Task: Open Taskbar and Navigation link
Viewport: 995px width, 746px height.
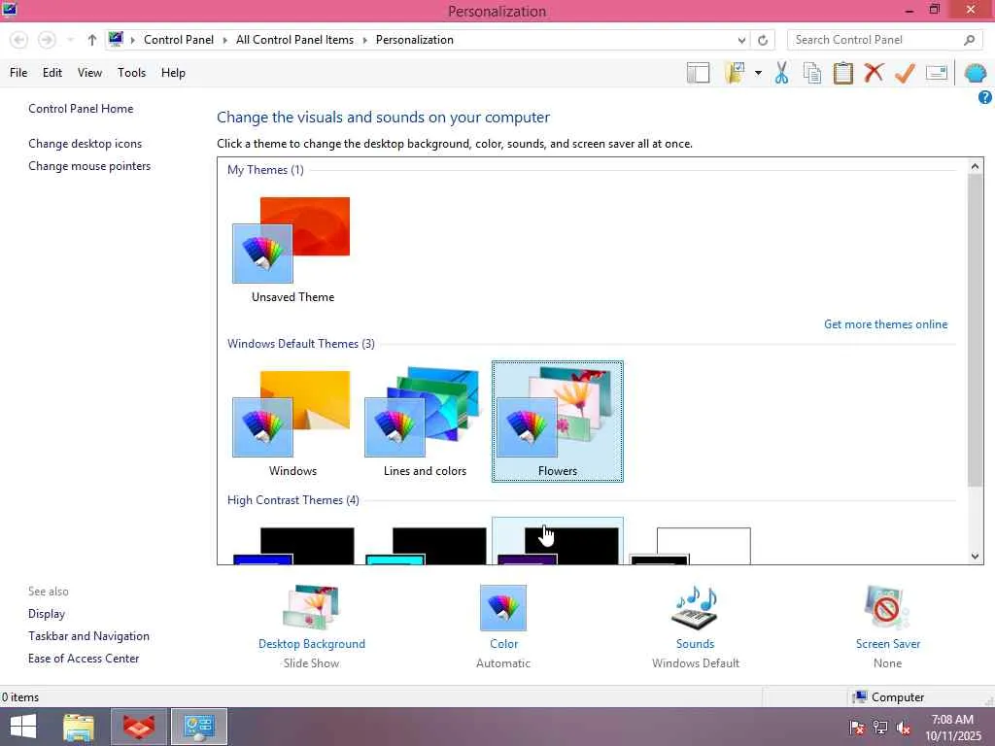Action: point(88,636)
